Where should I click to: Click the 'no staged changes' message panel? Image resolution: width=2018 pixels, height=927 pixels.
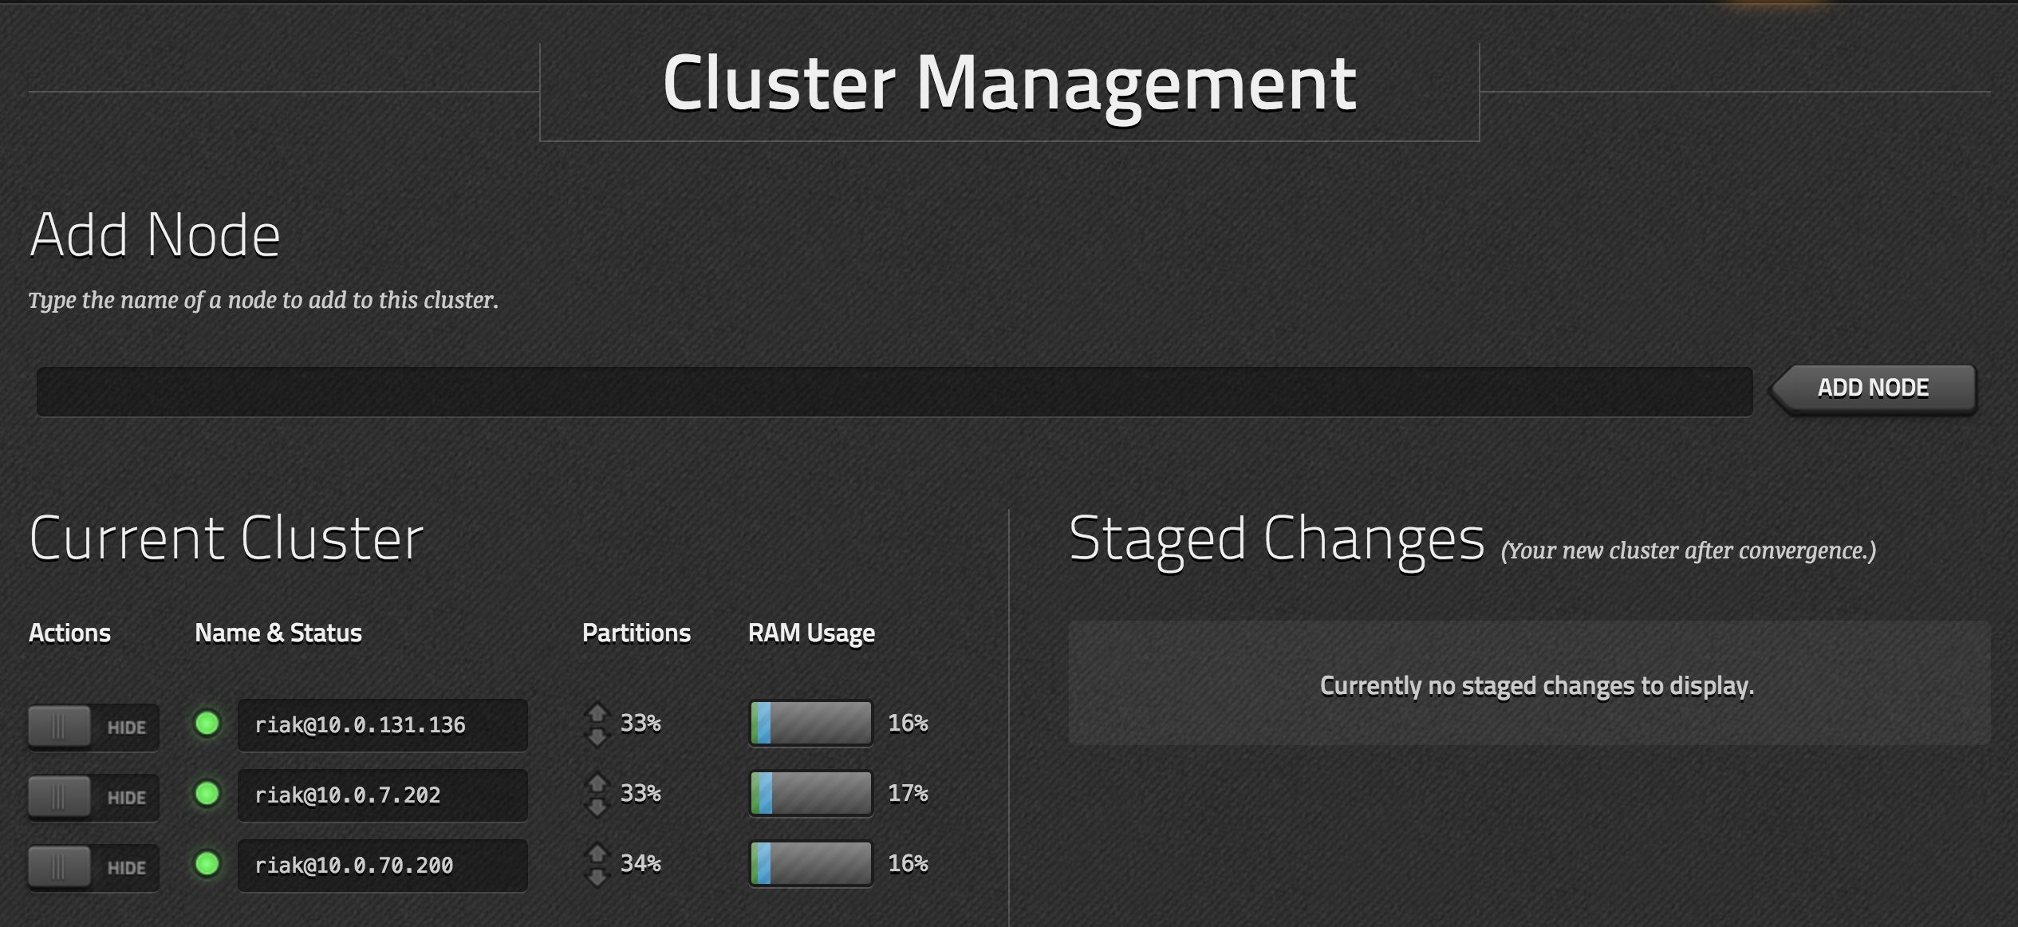pyautogui.click(x=1529, y=684)
